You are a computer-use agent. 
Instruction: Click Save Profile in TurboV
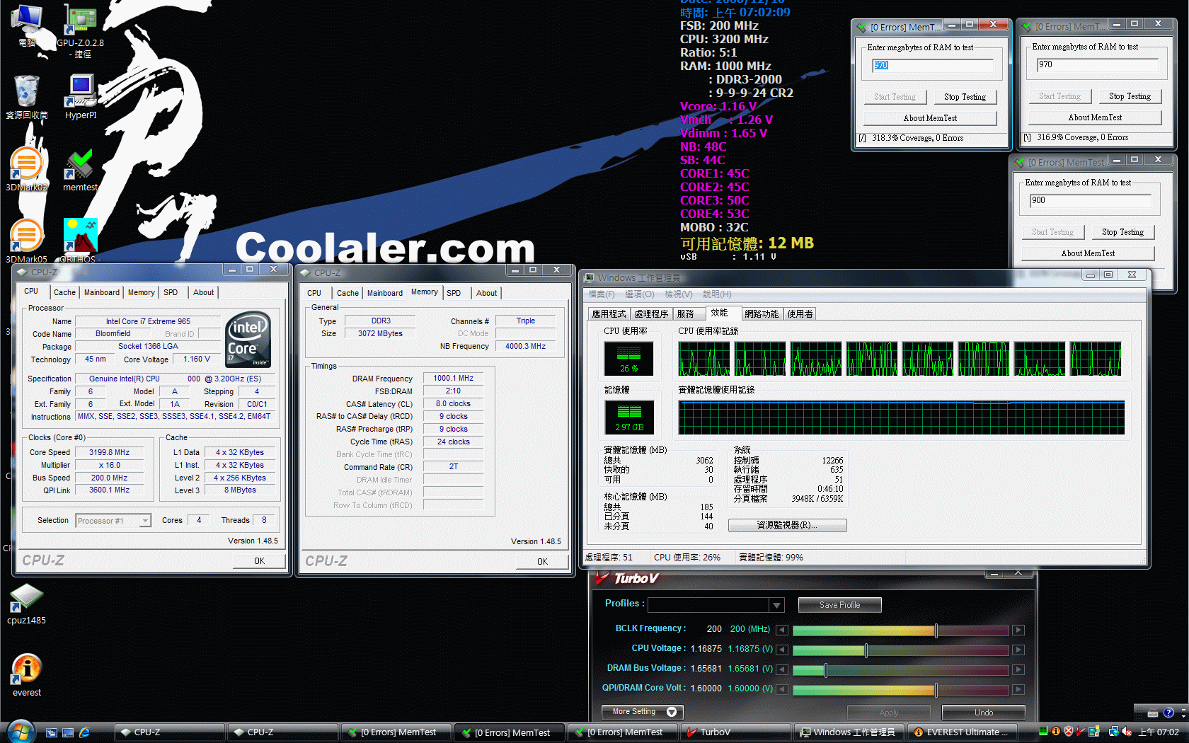[839, 605]
